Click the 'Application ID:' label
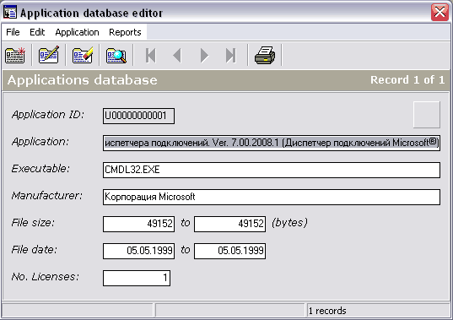The width and height of the screenshot is (453, 320). point(48,115)
